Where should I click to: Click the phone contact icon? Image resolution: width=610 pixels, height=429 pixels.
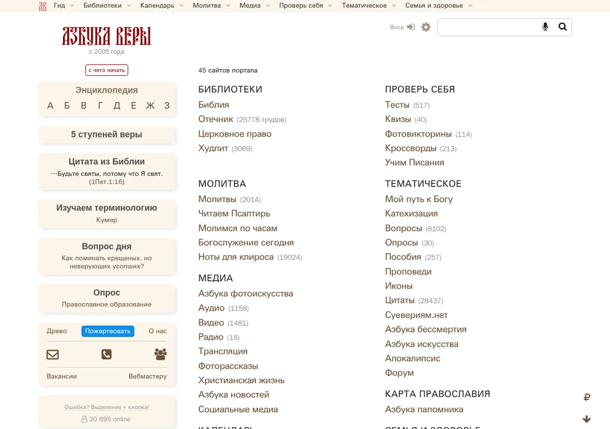coord(106,354)
